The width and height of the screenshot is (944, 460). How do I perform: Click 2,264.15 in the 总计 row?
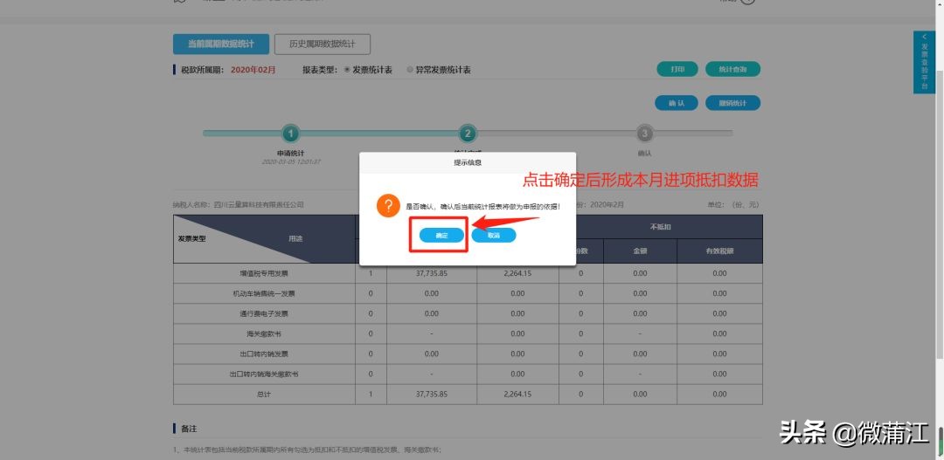click(517, 395)
